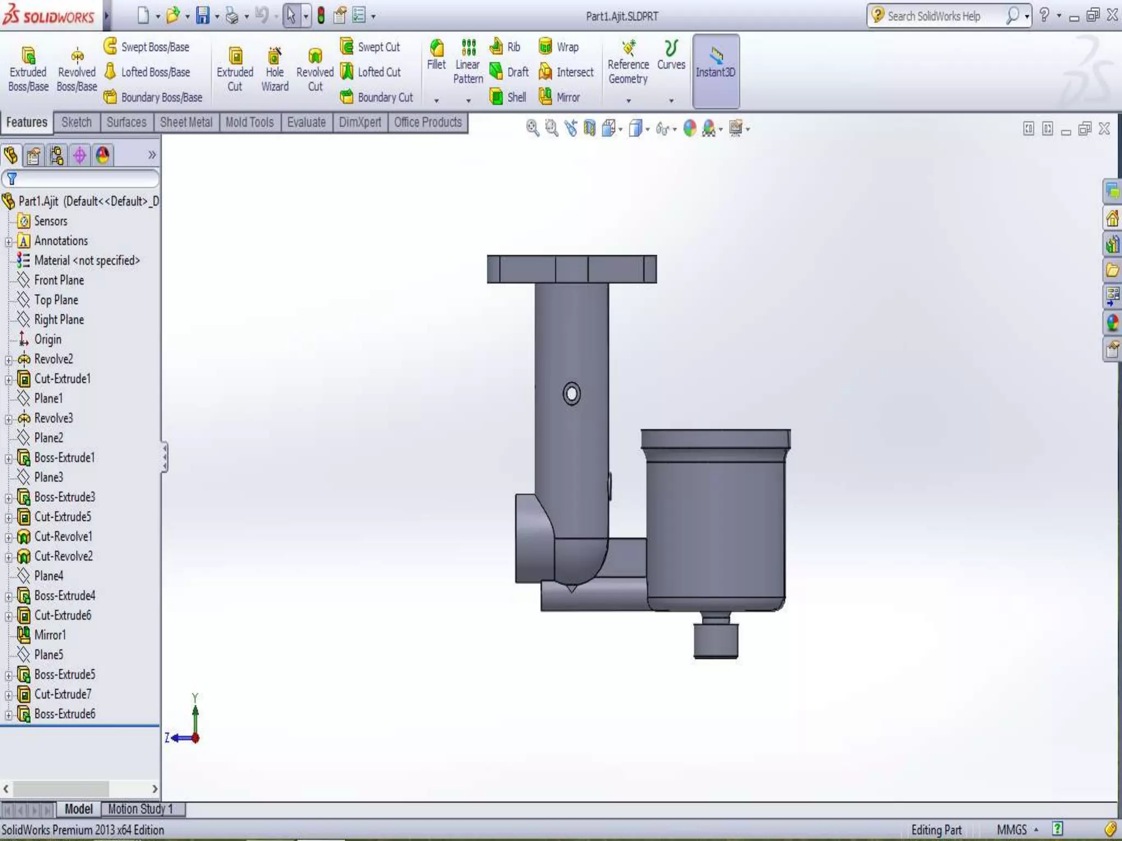Open the Motion Study 1 tab
1122x841 pixels.
[140, 809]
